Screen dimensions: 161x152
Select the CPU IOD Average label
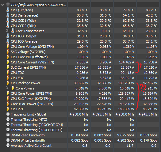coord(24,41)
